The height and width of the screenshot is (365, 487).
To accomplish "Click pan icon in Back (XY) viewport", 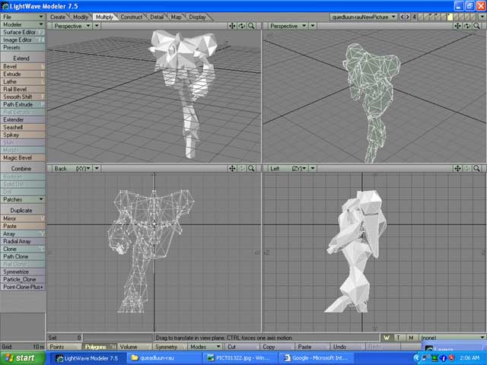I will click(x=232, y=168).
